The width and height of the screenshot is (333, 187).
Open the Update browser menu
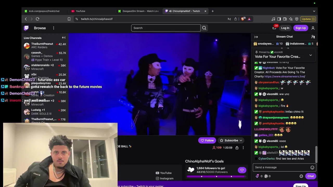point(308,19)
